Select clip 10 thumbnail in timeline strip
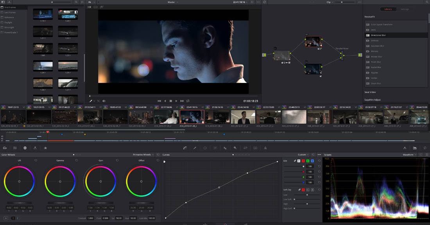 (243, 117)
